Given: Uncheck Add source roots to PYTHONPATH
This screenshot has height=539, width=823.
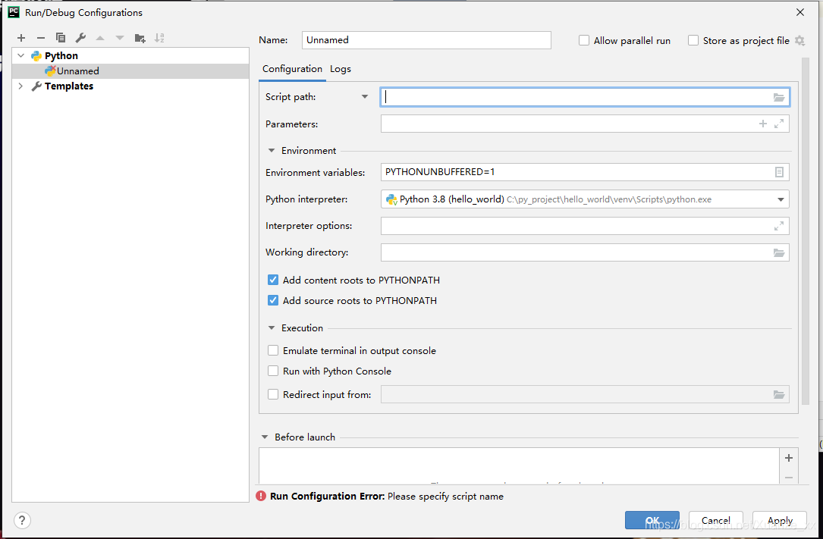Looking at the screenshot, I should coord(273,300).
